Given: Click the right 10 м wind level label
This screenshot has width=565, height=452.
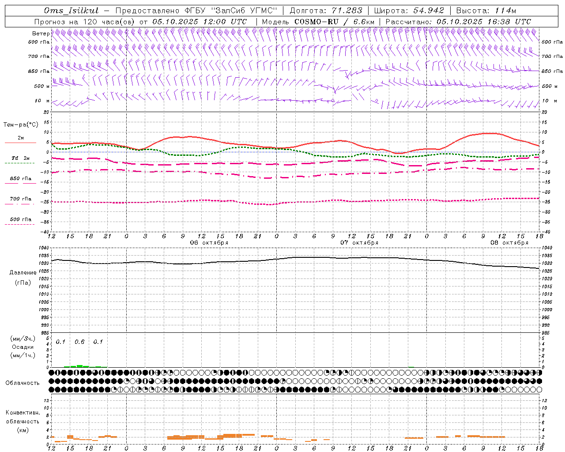Looking at the screenshot, I should (549, 101).
